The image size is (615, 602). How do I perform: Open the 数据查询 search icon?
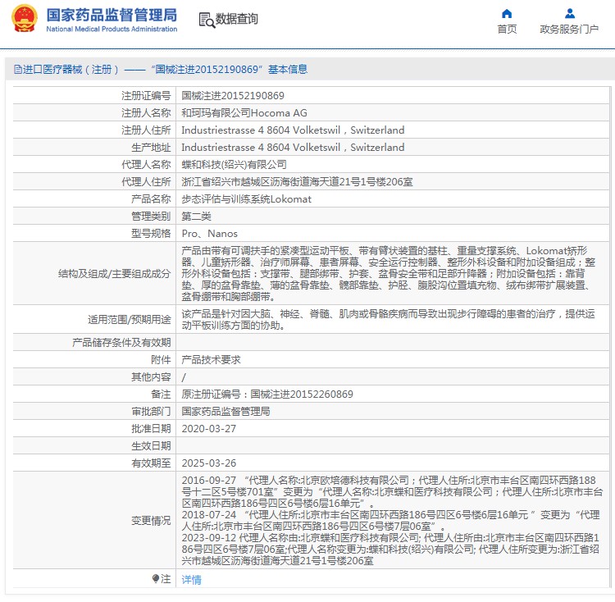(207, 20)
